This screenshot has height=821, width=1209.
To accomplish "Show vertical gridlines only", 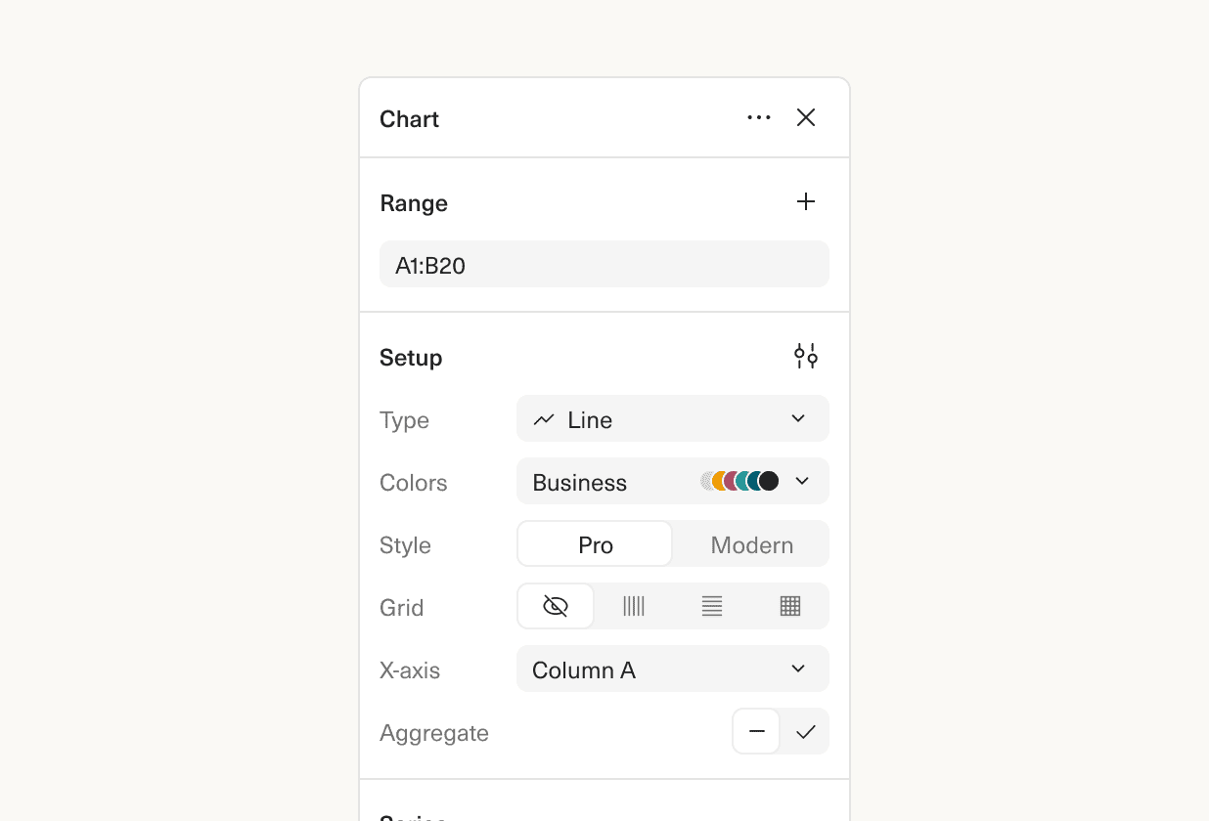I will tap(633, 606).
